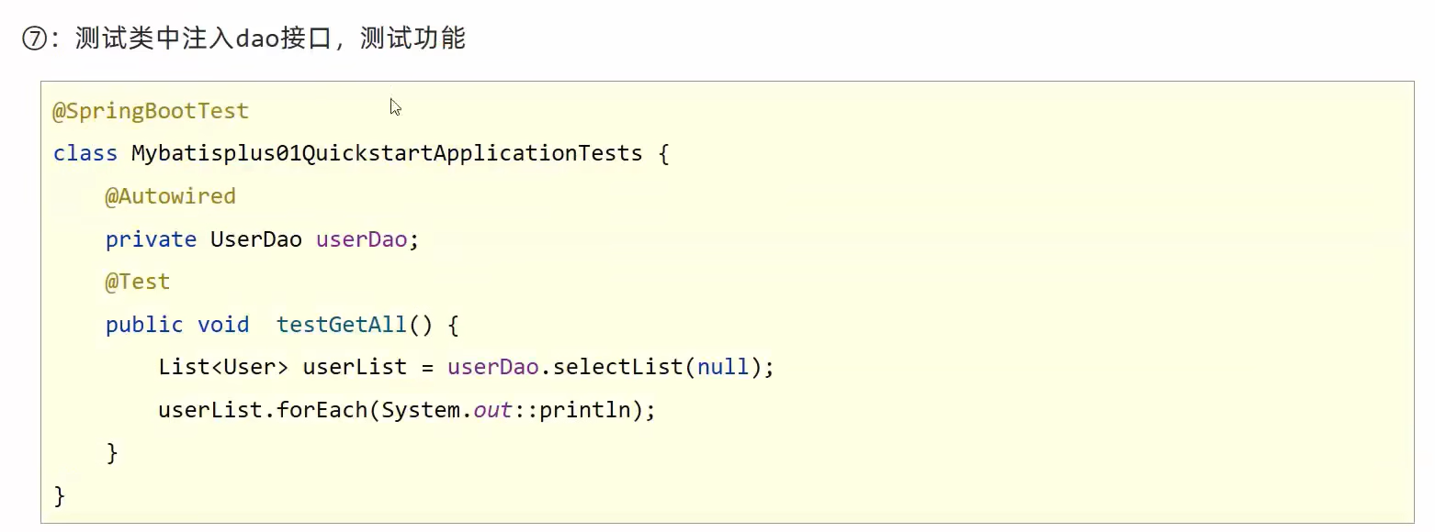The width and height of the screenshot is (1435, 532).
Task: Click List<User> type declaration
Action: point(223,367)
